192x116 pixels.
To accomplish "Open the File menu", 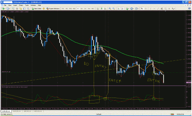I will pyautogui.click(x=5, y=6).
